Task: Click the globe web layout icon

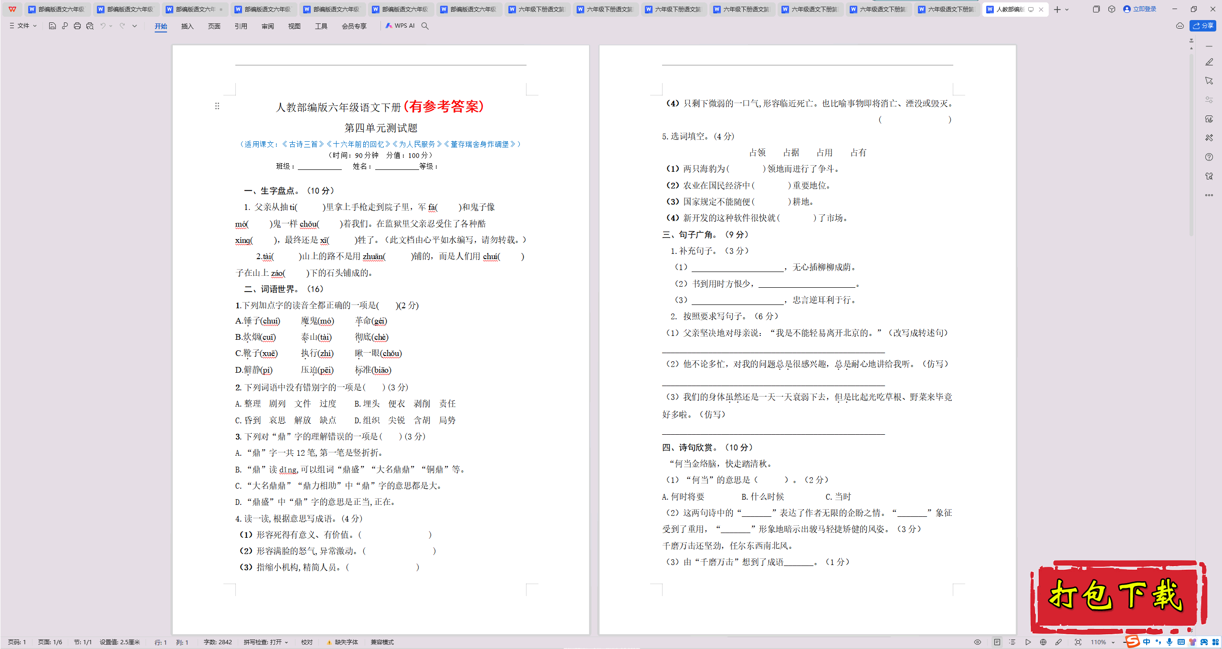Action: [x=1043, y=642]
